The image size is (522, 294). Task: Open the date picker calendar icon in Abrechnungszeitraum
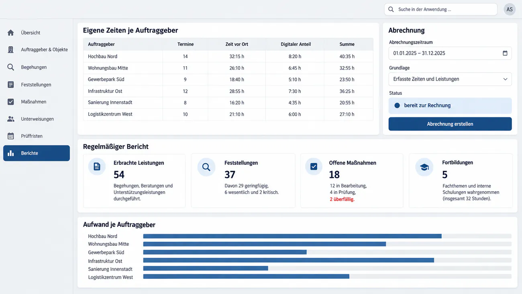pos(505,53)
